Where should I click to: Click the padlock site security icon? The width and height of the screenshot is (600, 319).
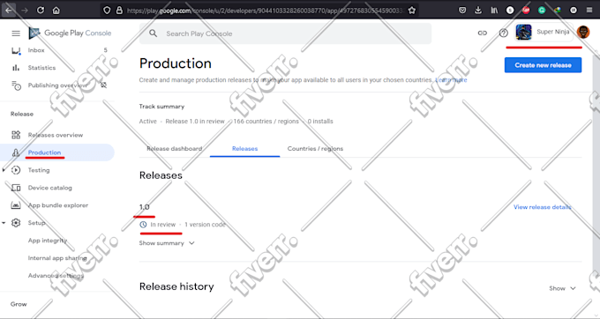click(119, 11)
